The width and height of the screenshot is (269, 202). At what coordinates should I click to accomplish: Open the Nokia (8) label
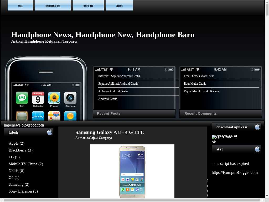(17, 171)
